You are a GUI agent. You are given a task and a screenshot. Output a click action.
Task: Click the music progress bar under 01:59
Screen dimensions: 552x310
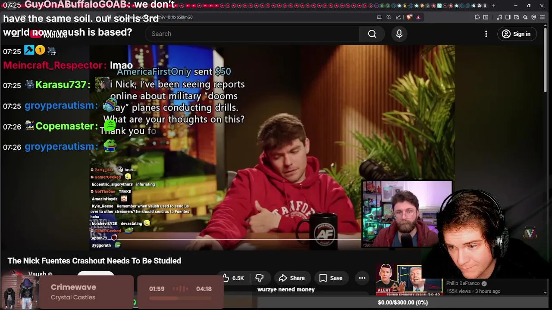point(180,298)
